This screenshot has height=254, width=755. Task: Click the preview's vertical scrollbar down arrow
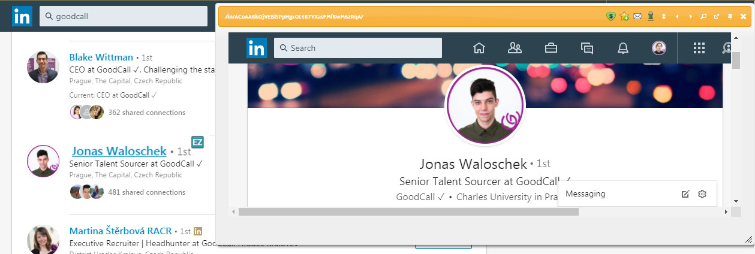[736, 201]
